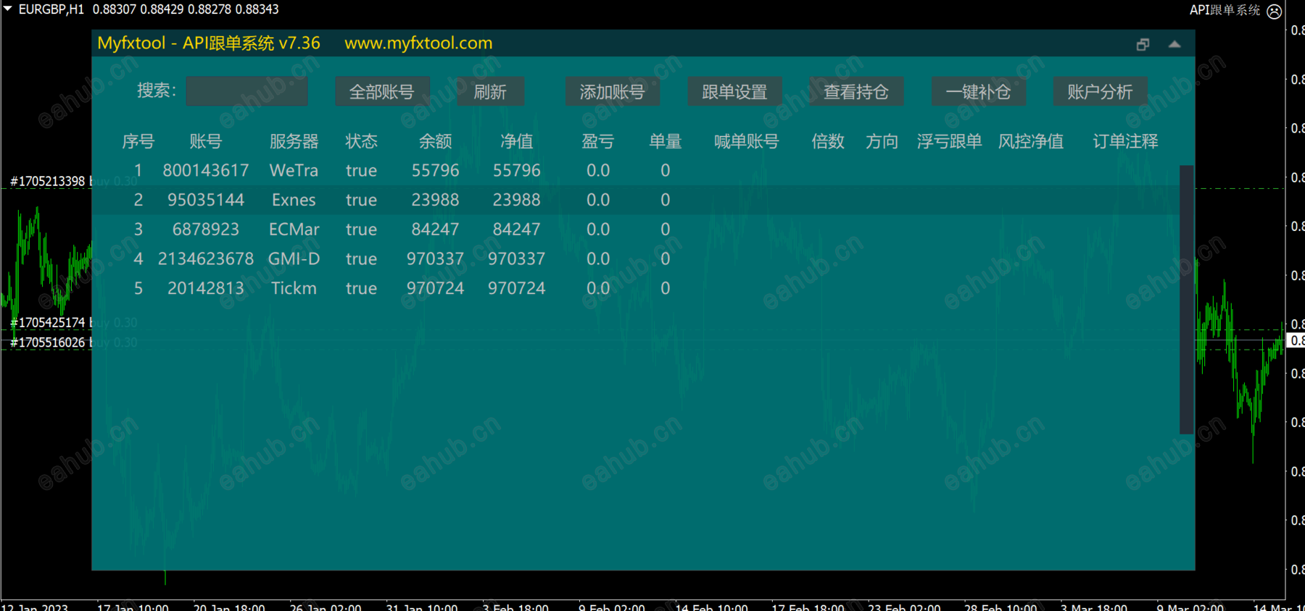Screen dimensions: 1305x611
Task: Click the 净值 column header
Action: click(x=516, y=141)
